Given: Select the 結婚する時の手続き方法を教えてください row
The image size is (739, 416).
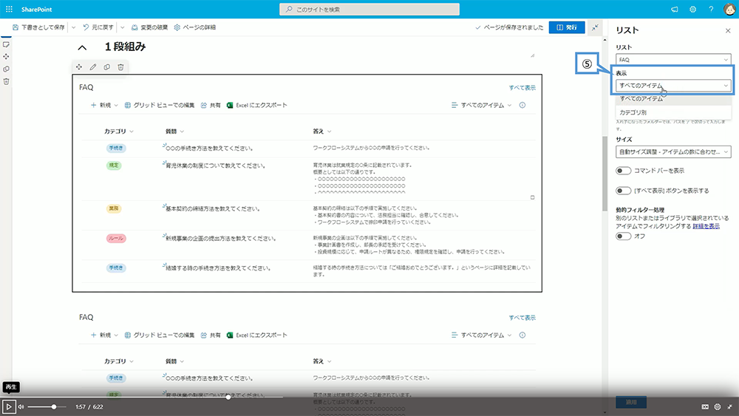Looking at the screenshot, I should (x=308, y=271).
